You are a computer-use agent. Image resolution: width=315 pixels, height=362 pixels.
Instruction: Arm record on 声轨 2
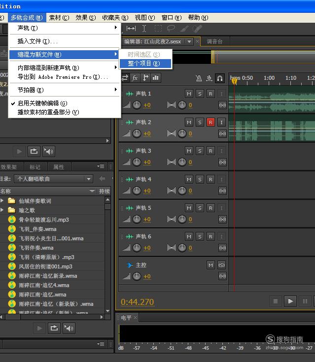(x=210, y=122)
